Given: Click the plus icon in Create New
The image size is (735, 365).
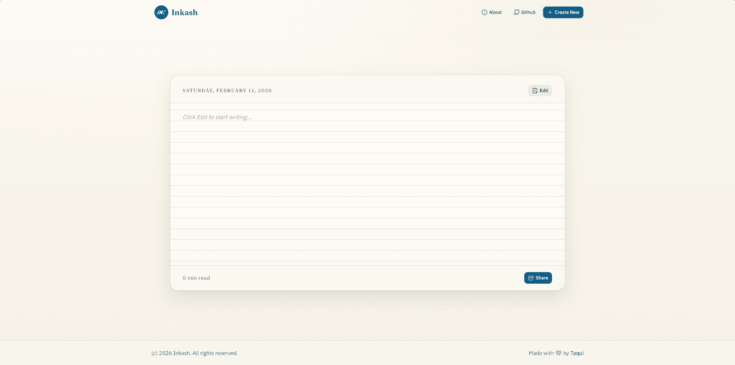Looking at the screenshot, I should point(550,12).
